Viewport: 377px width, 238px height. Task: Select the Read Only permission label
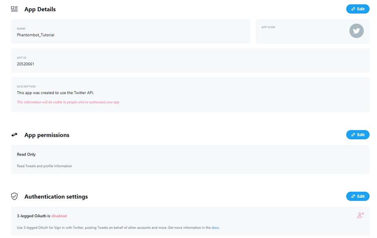(26, 154)
